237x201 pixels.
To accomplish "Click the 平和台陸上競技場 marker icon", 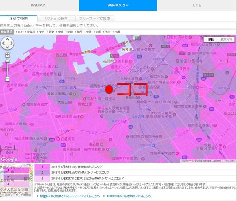I will [85, 99].
